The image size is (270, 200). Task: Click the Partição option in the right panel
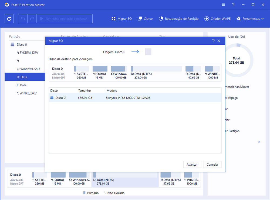[232, 131]
